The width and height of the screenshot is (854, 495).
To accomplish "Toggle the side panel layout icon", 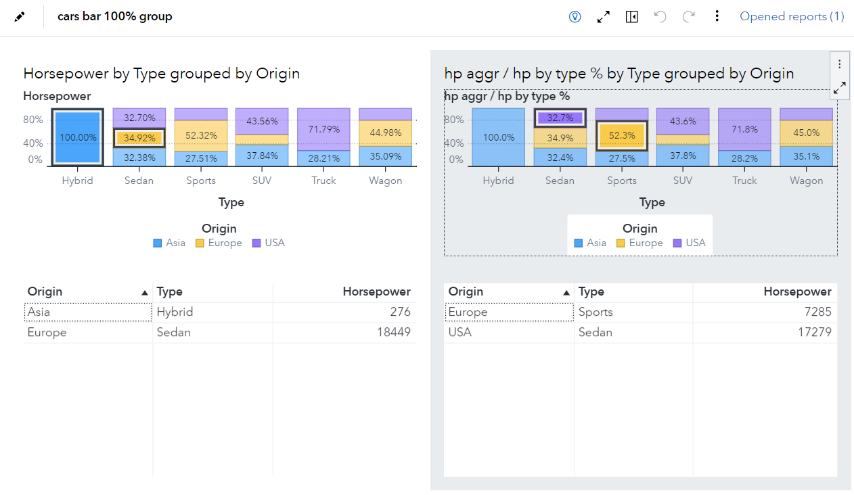I will click(x=631, y=16).
